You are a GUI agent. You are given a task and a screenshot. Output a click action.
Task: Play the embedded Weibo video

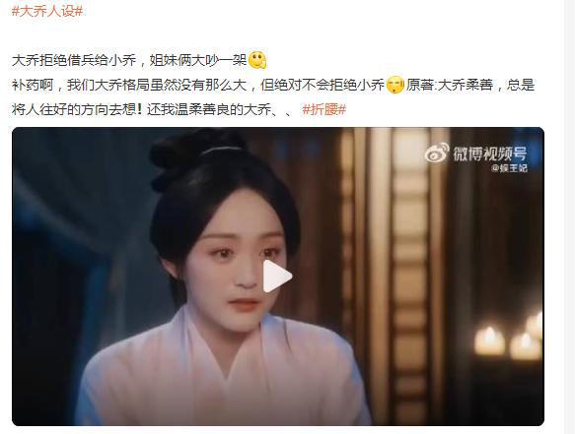(277, 277)
